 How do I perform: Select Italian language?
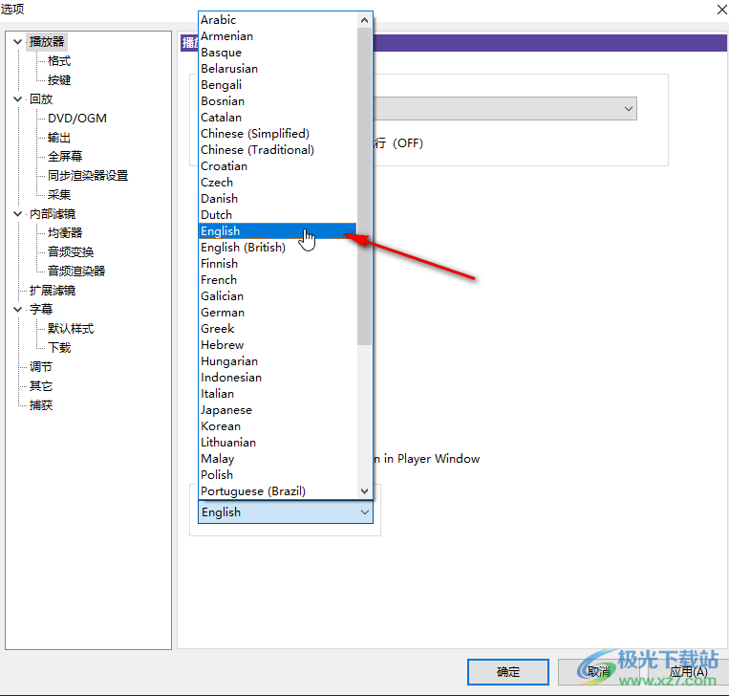[x=278, y=394]
